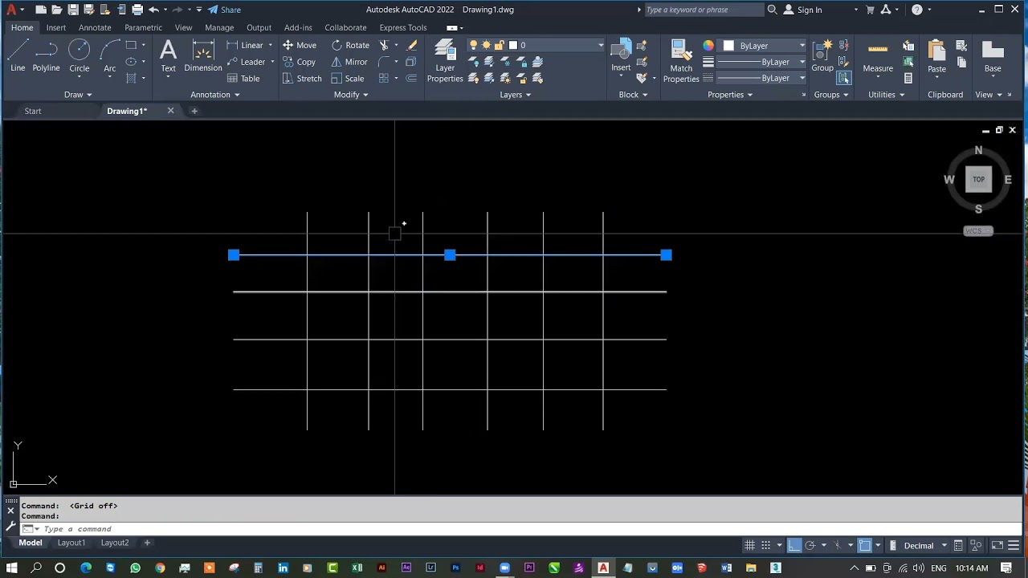Start the Mirror command

349,62
